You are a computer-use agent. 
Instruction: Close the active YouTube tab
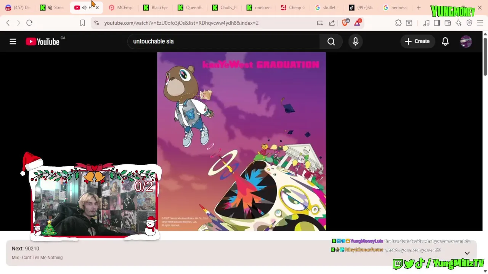click(x=97, y=8)
